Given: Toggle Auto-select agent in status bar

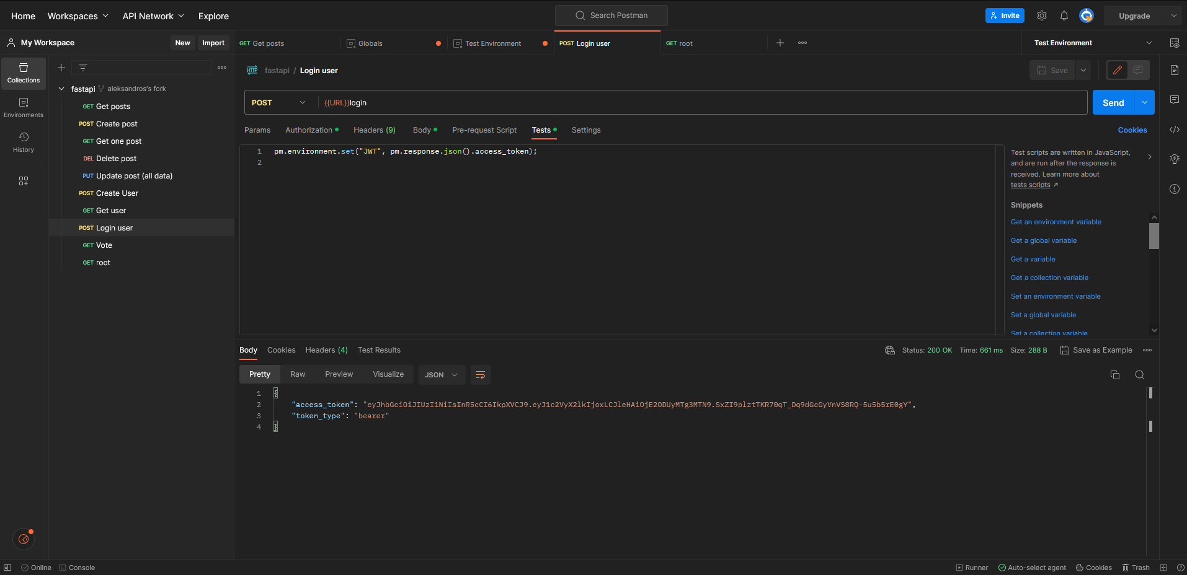Looking at the screenshot, I should 1032,567.
